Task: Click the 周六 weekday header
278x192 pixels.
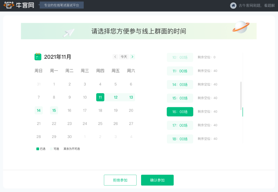Action: tap(131, 71)
